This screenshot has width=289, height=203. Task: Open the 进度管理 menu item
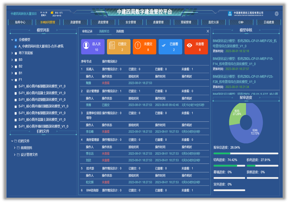pyautogui.click(x=103, y=23)
